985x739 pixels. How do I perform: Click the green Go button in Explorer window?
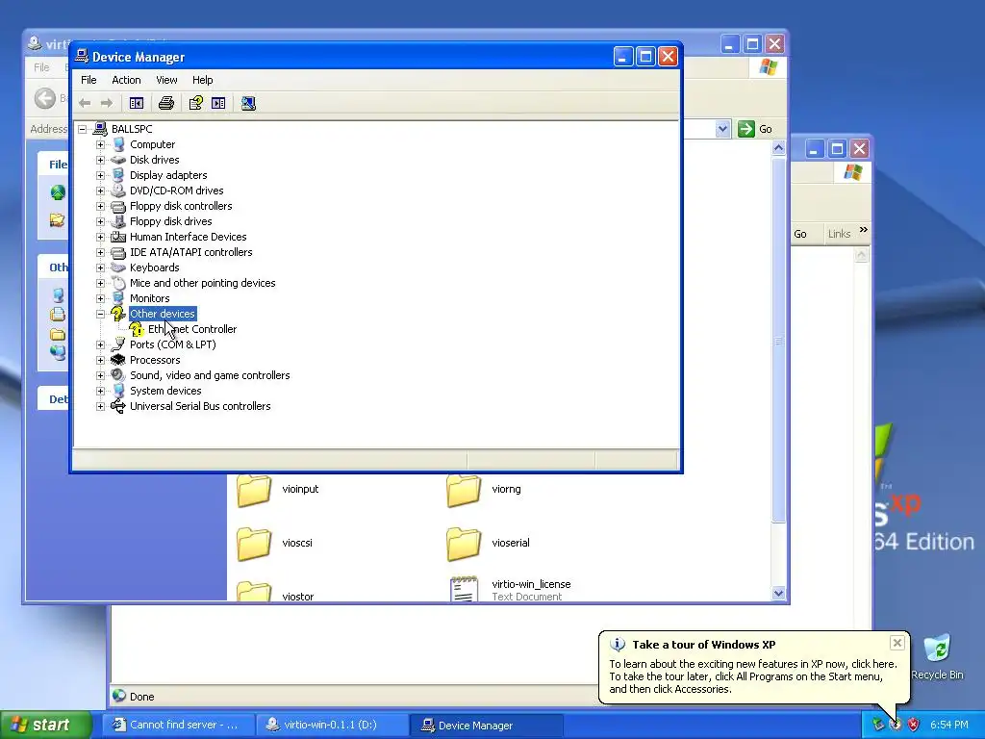[755, 129]
